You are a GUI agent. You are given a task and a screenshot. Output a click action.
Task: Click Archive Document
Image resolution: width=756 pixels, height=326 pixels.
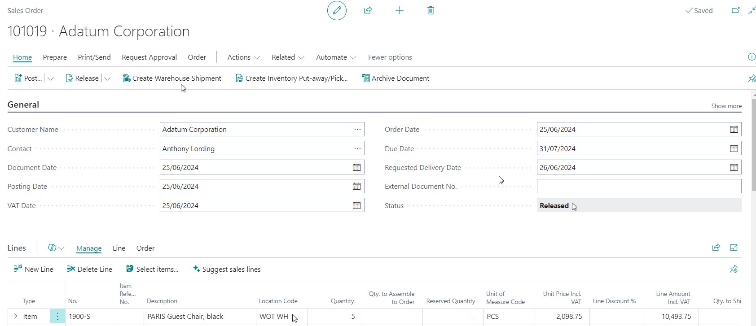pyautogui.click(x=396, y=78)
